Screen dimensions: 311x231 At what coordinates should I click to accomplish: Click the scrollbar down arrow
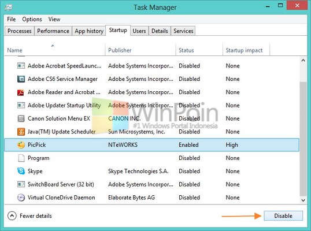click(x=303, y=200)
